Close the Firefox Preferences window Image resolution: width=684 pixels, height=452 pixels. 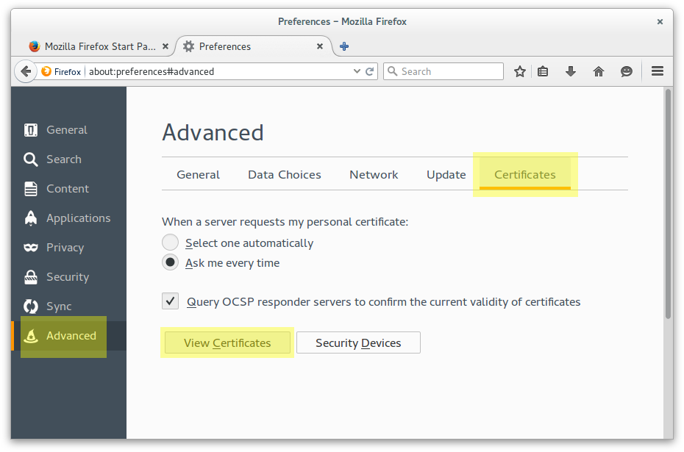[660, 22]
